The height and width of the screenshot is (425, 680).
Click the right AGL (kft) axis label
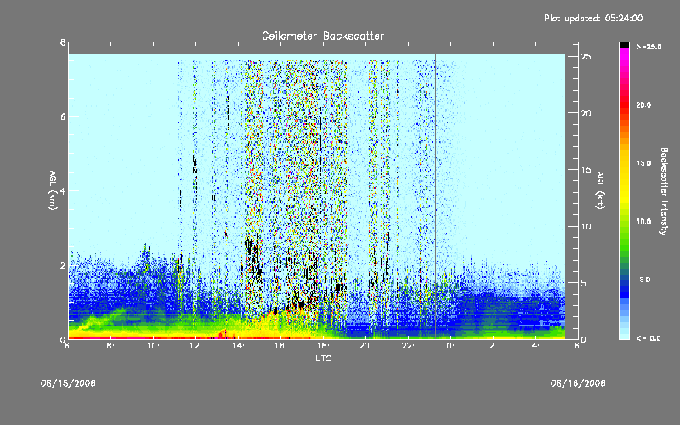[600, 190]
